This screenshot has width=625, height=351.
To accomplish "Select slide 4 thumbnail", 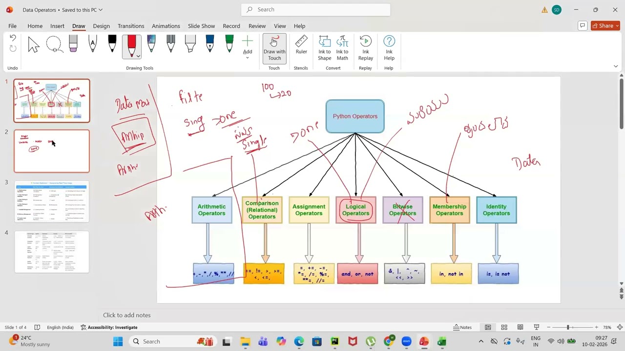I will (x=52, y=252).
